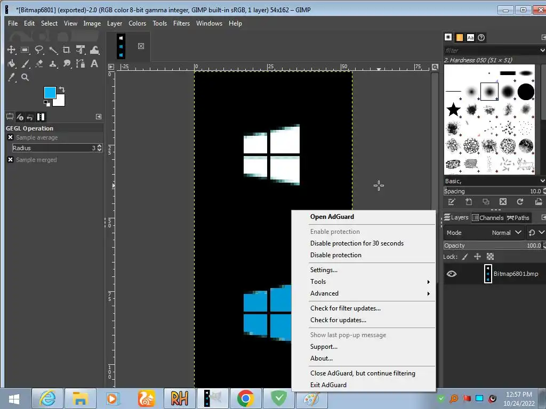Select the Free Select lasso tool
The height and width of the screenshot is (409, 546).
point(38,50)
